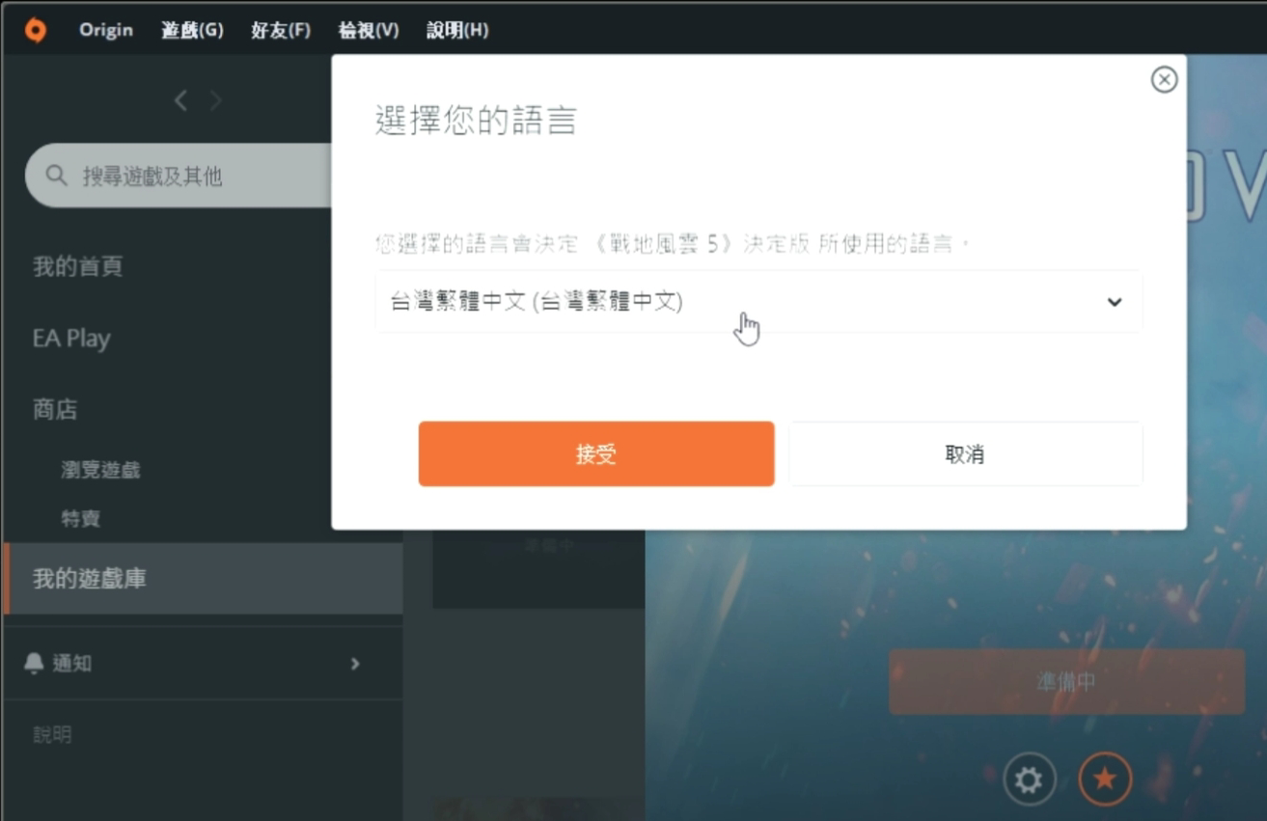1267x821 pixels.
Task: Open the 檢視(V) menu
Action: [369, 30]
